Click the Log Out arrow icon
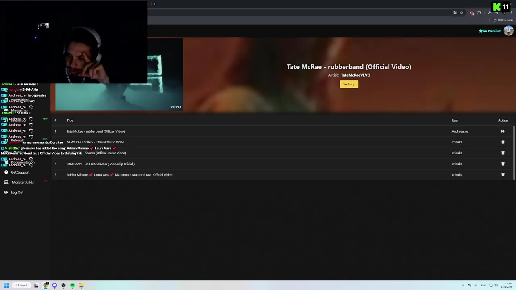The height and width of the screenshot is (290, 516). tap(6, 192)
